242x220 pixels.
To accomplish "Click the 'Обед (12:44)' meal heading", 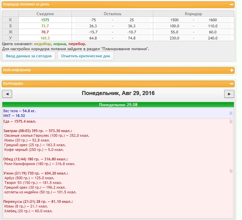I will point(36,159).
